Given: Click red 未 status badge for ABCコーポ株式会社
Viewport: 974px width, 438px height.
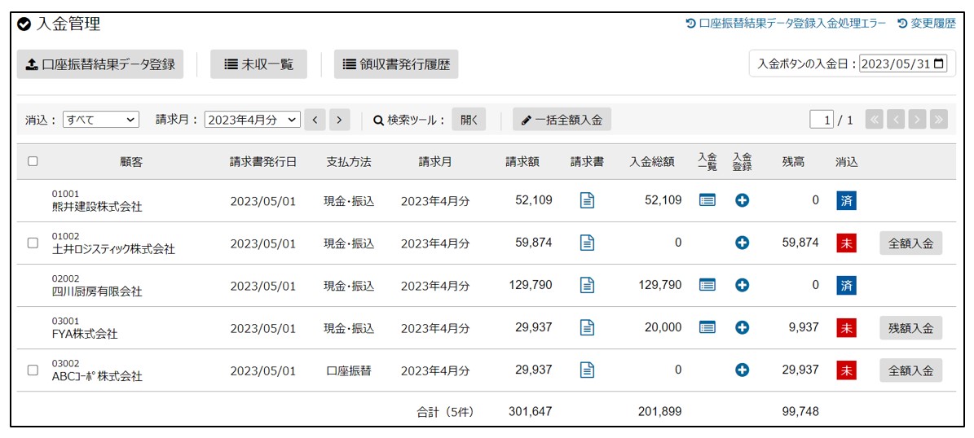Looking at the screenshot, I should coord(847,370).
